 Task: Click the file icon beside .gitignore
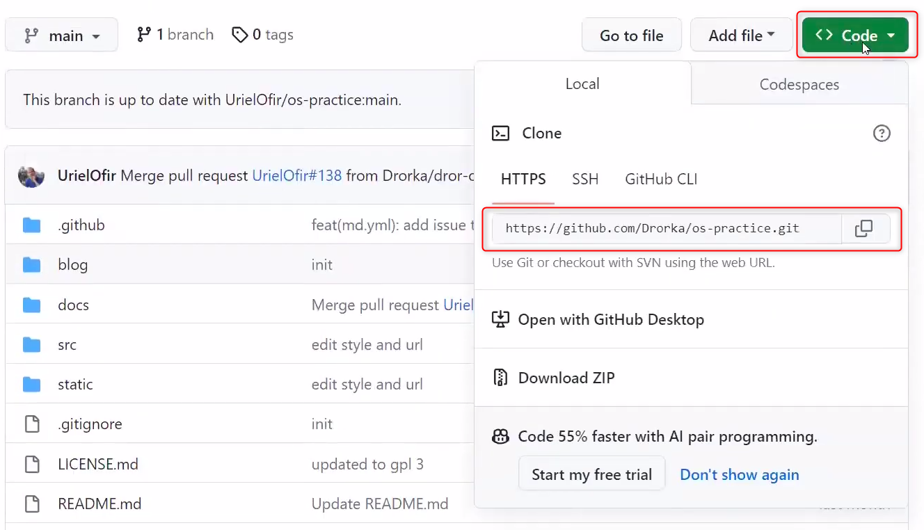click(32, 424)
